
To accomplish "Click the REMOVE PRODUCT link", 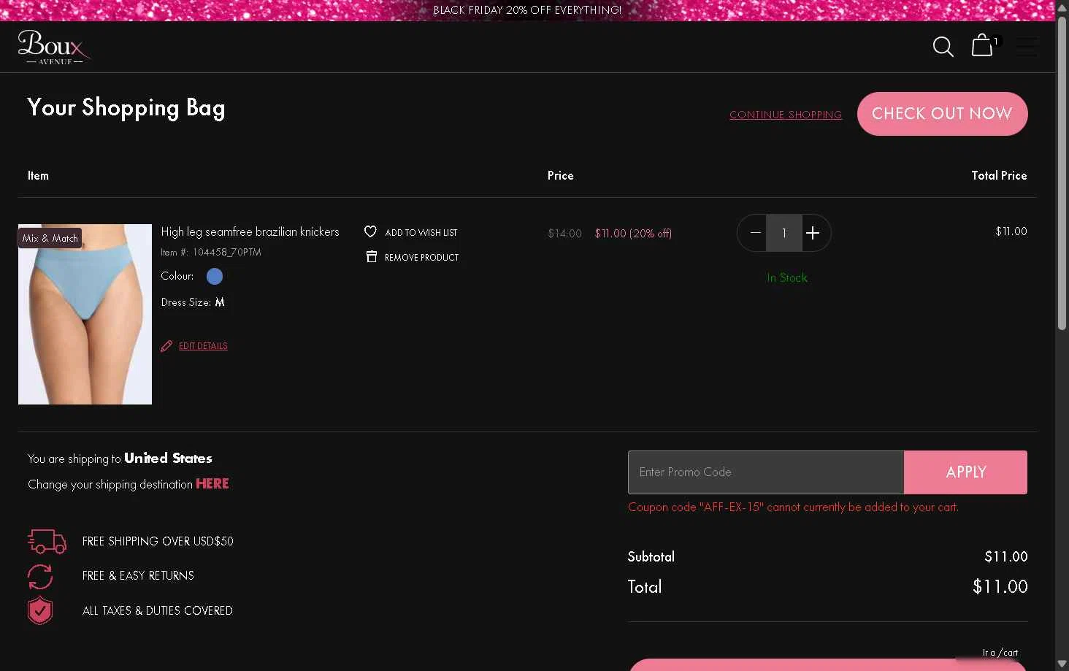I will 422,257.
